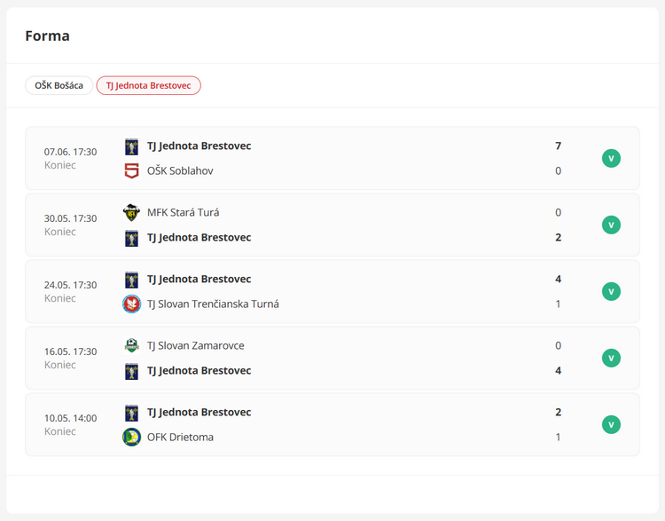Click Brestovec score 4 against Zamarovce
The image size is (665, 521).
pyautogui.click(x=558, y=371)
